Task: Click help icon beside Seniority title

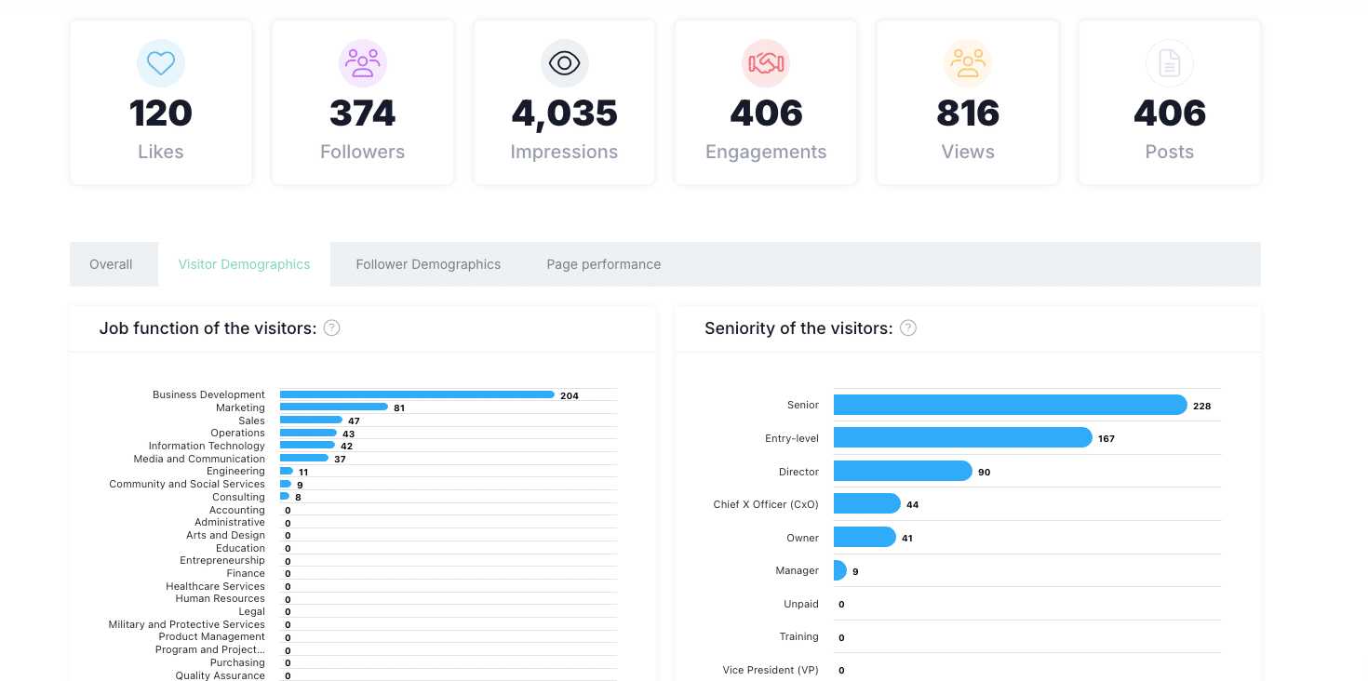Action: [908, 327]
